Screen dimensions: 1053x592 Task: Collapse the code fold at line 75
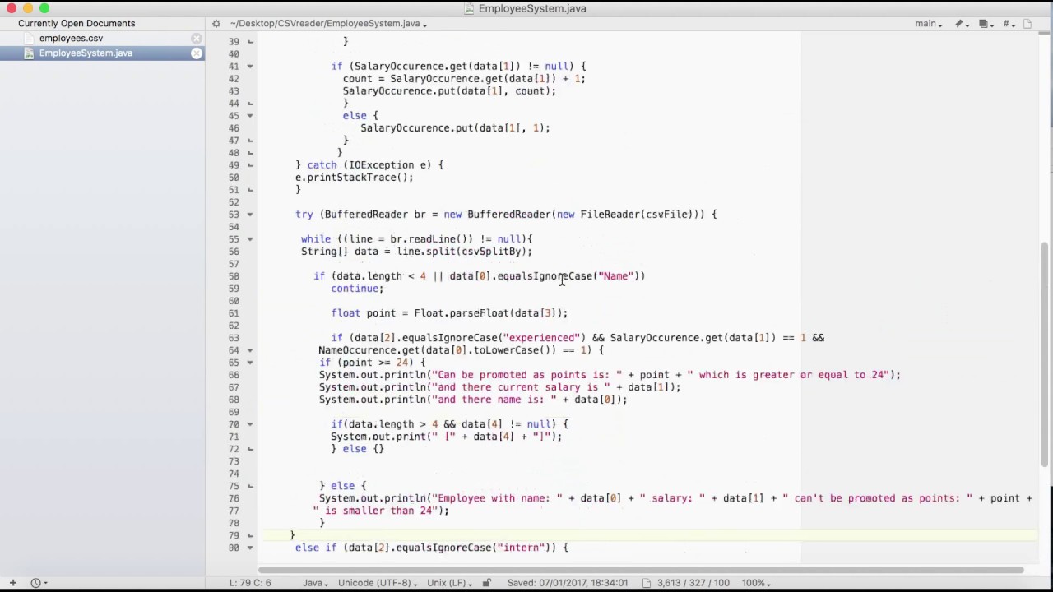[x=250, y=486]
